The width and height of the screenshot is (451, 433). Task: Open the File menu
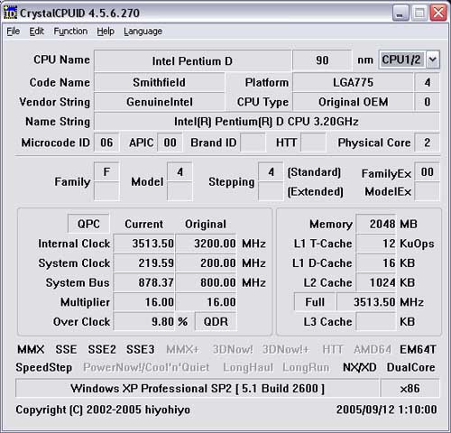point(14,31)
